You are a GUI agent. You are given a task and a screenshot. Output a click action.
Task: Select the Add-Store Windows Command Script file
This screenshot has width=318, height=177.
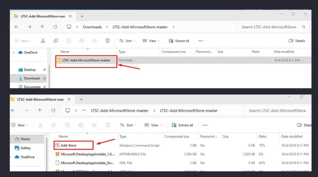(68, 145)
